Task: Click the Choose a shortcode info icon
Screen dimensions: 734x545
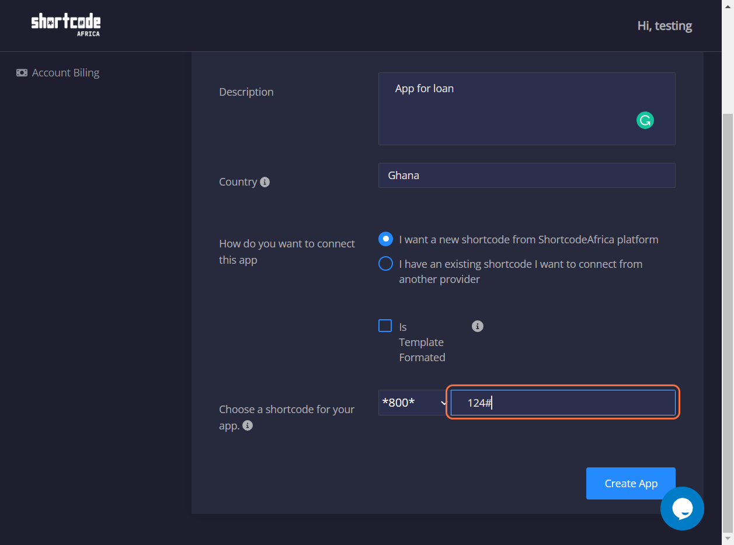Action: click(x=248, y=425)
